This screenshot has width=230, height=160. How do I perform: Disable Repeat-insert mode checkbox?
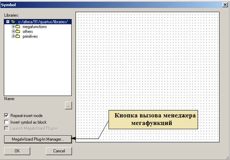pyautogui.click(x=6, y=116)
